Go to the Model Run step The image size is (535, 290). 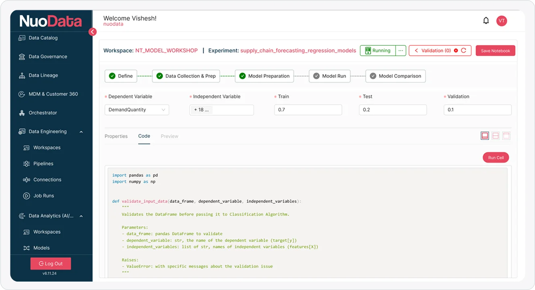click(x=330, y=76)
